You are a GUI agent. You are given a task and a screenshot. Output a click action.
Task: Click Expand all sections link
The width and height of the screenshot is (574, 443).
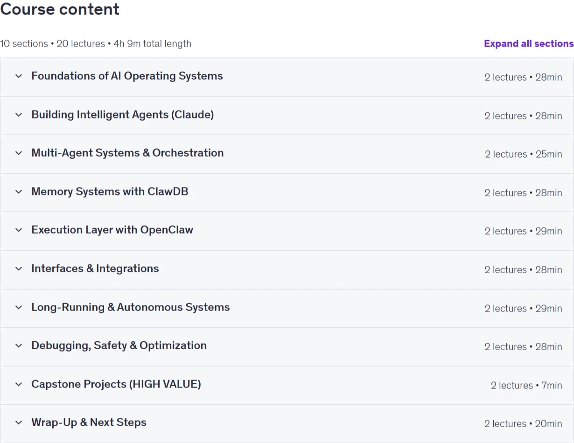pos(529,43)
